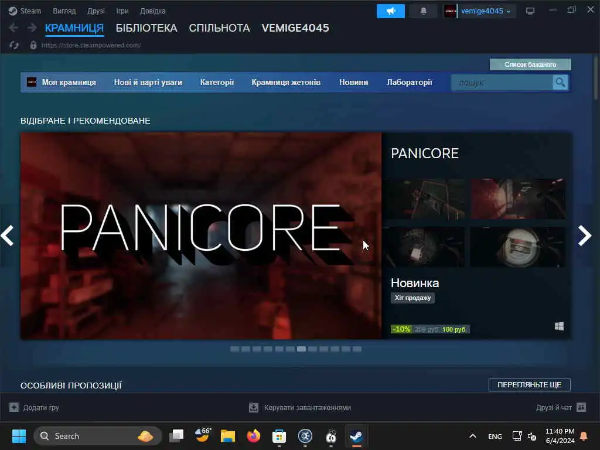Open the Друзі menu
This screenshot has height=450, width=600.
pyautogui.click(x=96, y=11)
